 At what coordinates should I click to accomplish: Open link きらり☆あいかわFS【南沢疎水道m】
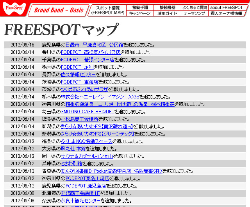97,127
